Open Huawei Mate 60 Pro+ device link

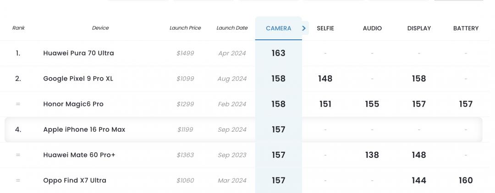79,155
